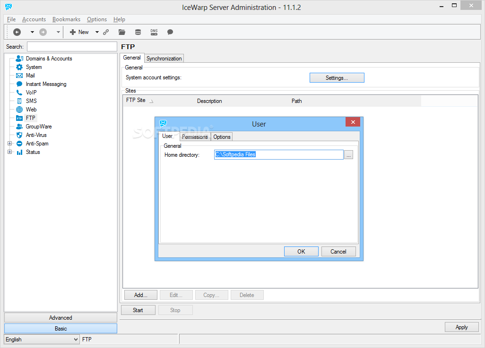Screen dimensions: 485x348
Task: Focus the Search input field
Action: pyautogui.click(x=72, y=47)
